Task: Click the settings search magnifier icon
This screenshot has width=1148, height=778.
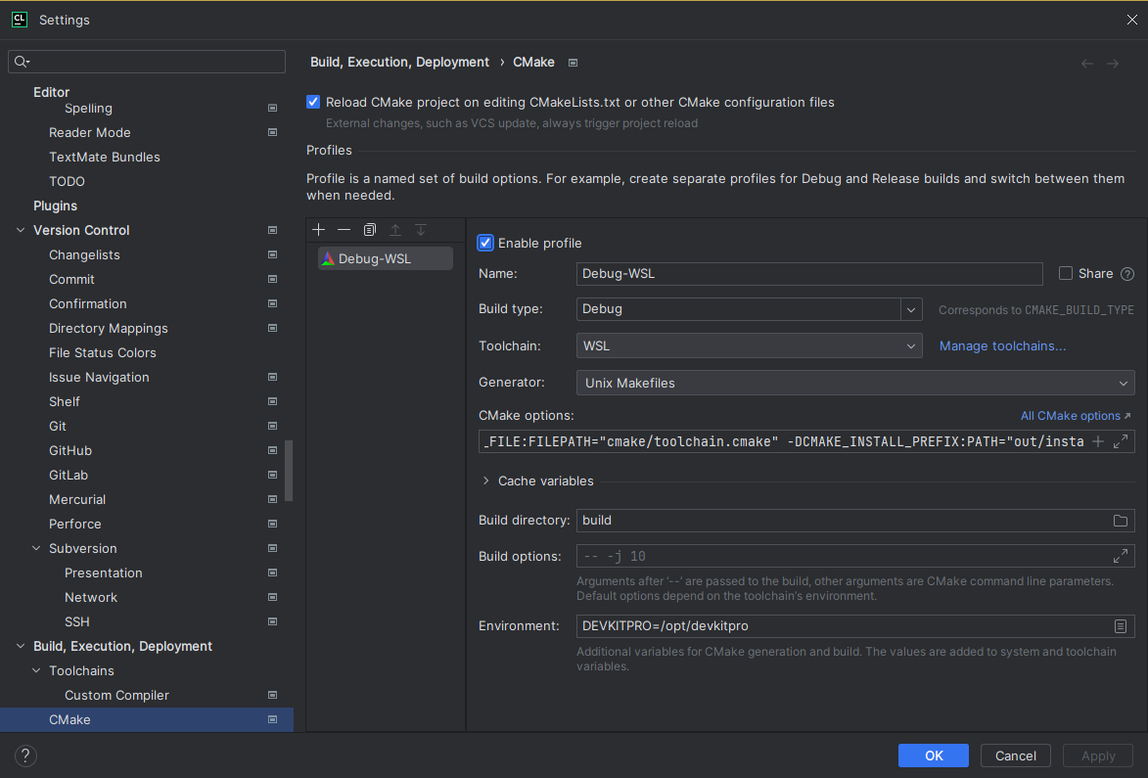Action: (x=22, y=62)
